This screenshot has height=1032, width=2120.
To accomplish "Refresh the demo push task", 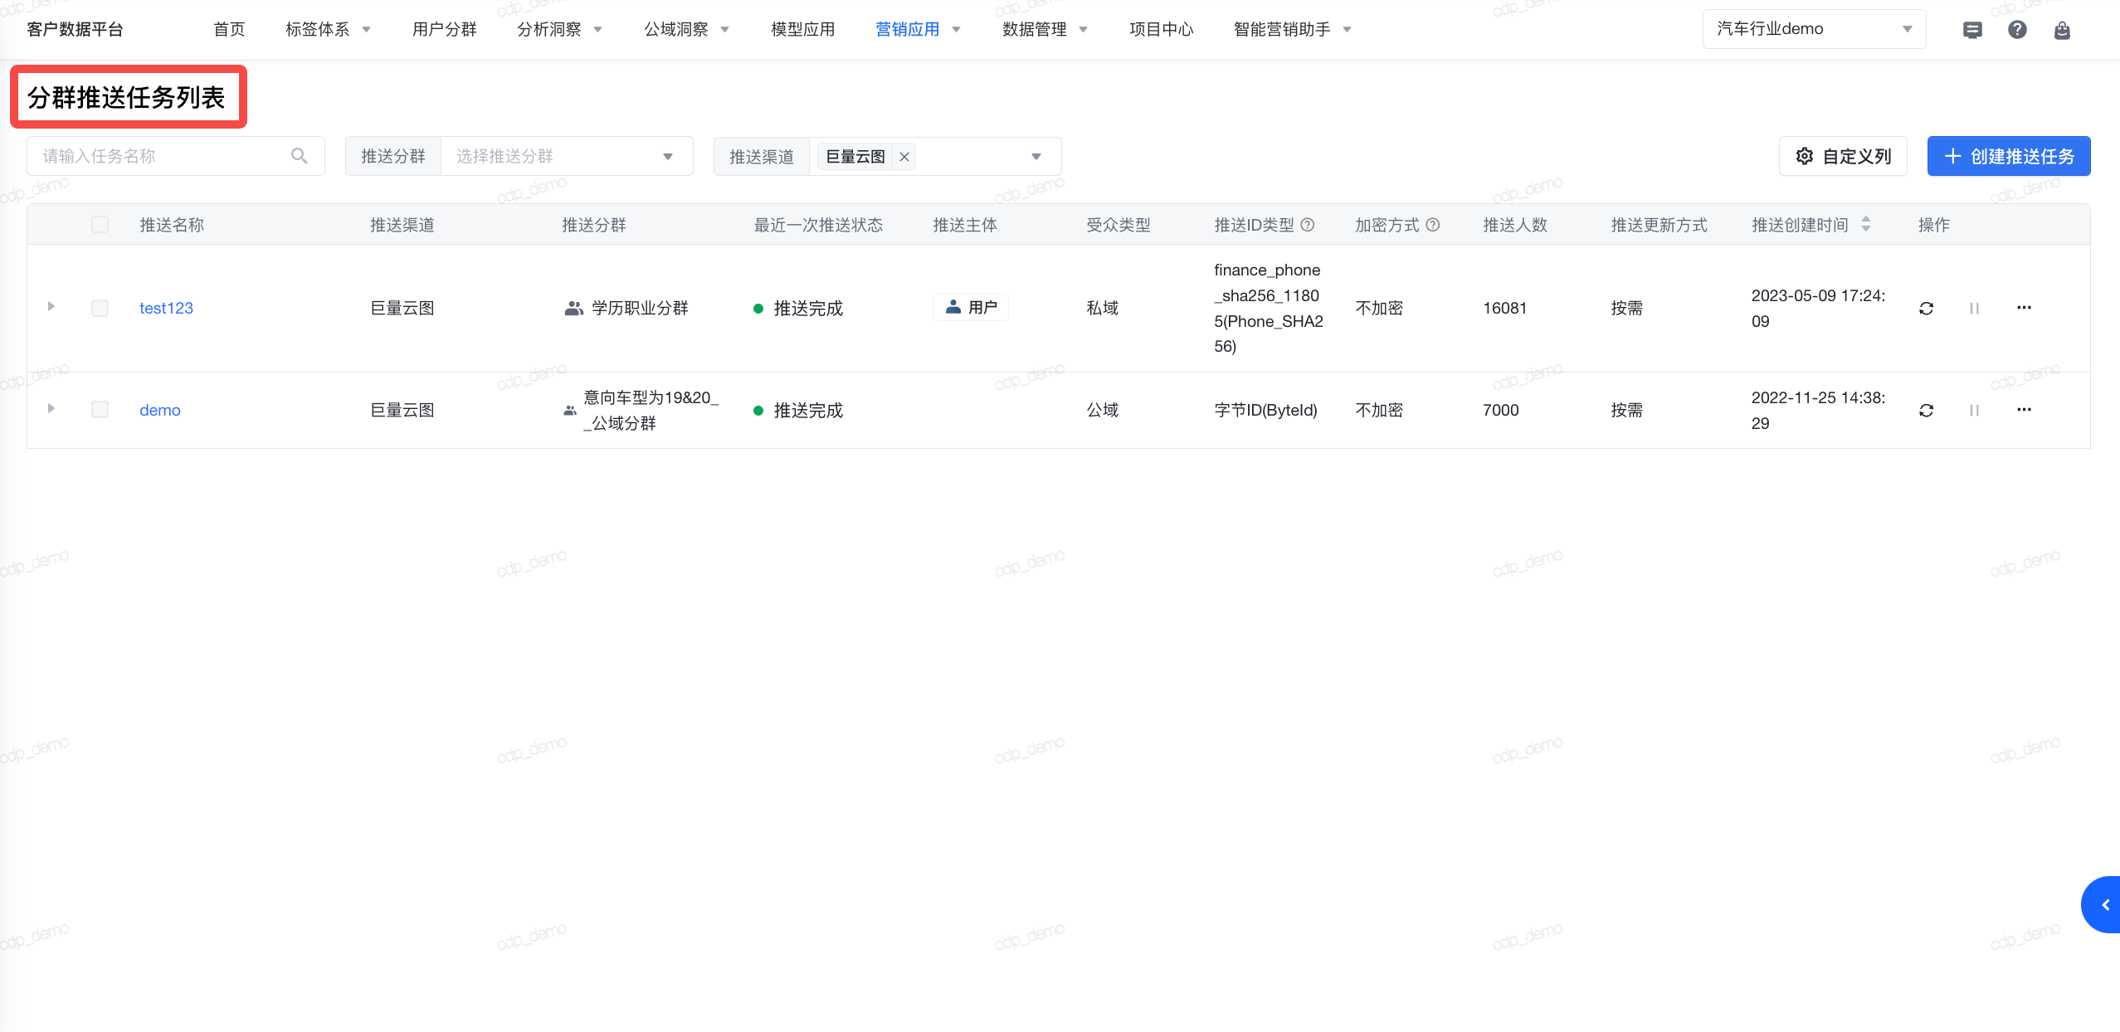I will pos(1927,411).
